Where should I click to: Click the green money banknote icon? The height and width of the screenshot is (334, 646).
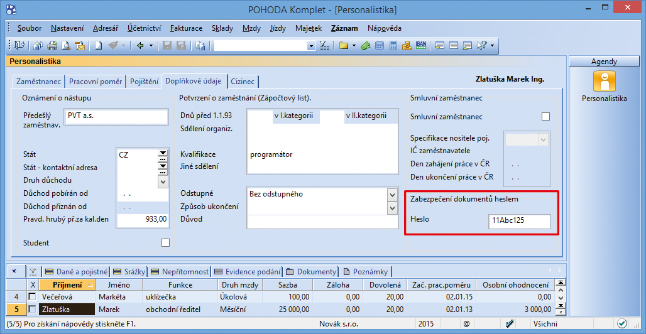pyautogui.click(x=366, y=46)
